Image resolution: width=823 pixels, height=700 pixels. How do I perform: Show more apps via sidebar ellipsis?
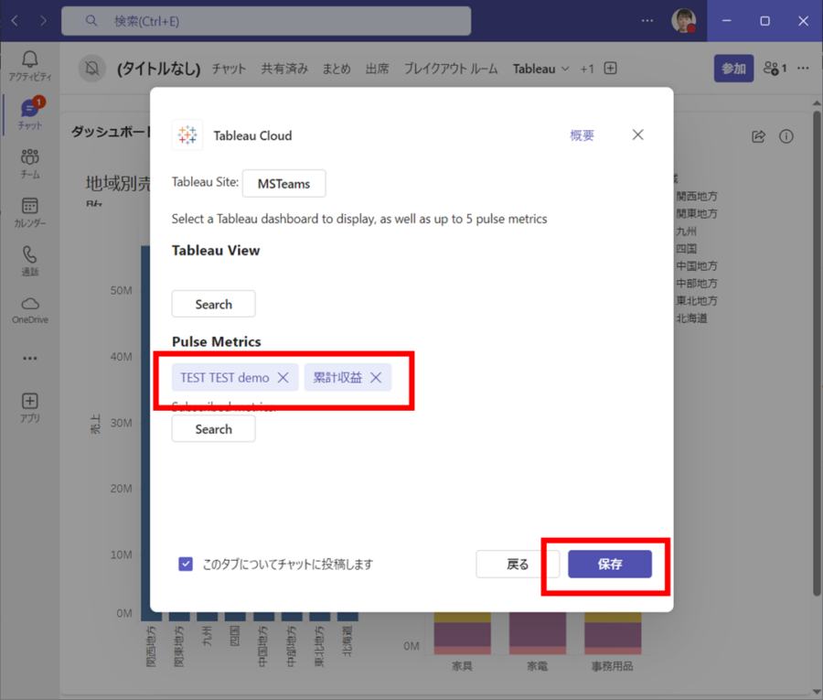[x=30, y=358]
